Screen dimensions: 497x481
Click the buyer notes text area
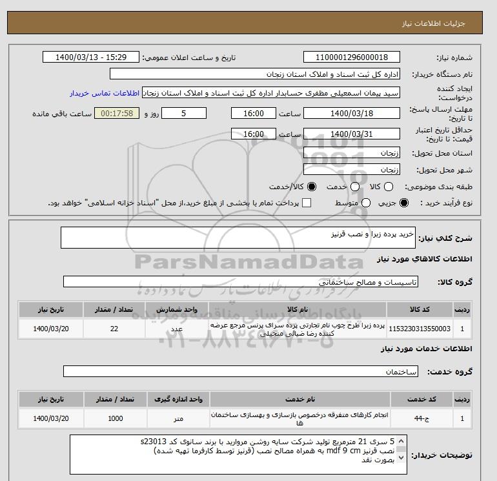coord(238,455)
